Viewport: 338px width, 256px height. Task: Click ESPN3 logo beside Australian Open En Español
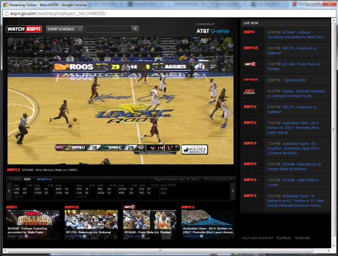click(250, 143)
